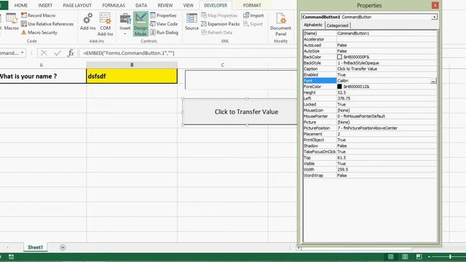The width and height of the screenshot is (466, 262).
Task: Select the Caption property value
Action: (387, 68)
